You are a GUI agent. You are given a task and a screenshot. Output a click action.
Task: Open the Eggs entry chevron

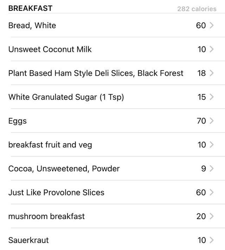point(212,121)
